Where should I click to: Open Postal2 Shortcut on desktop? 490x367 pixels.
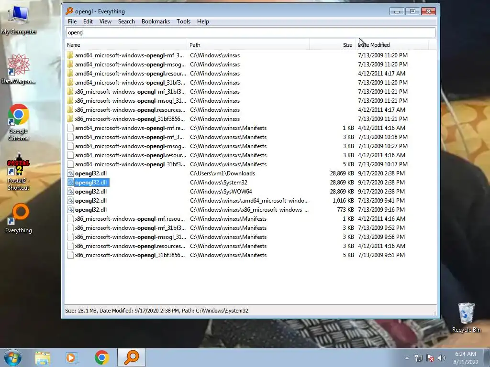click(19, 172)
